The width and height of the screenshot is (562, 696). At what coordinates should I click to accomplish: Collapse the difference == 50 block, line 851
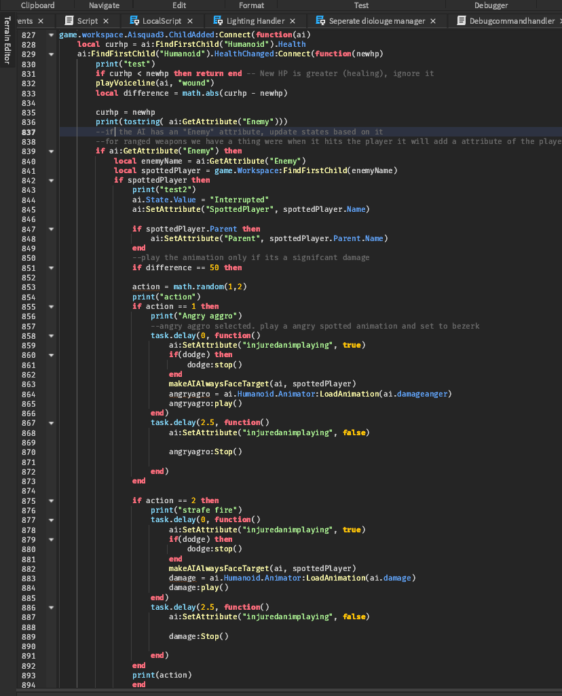(52, 268)
